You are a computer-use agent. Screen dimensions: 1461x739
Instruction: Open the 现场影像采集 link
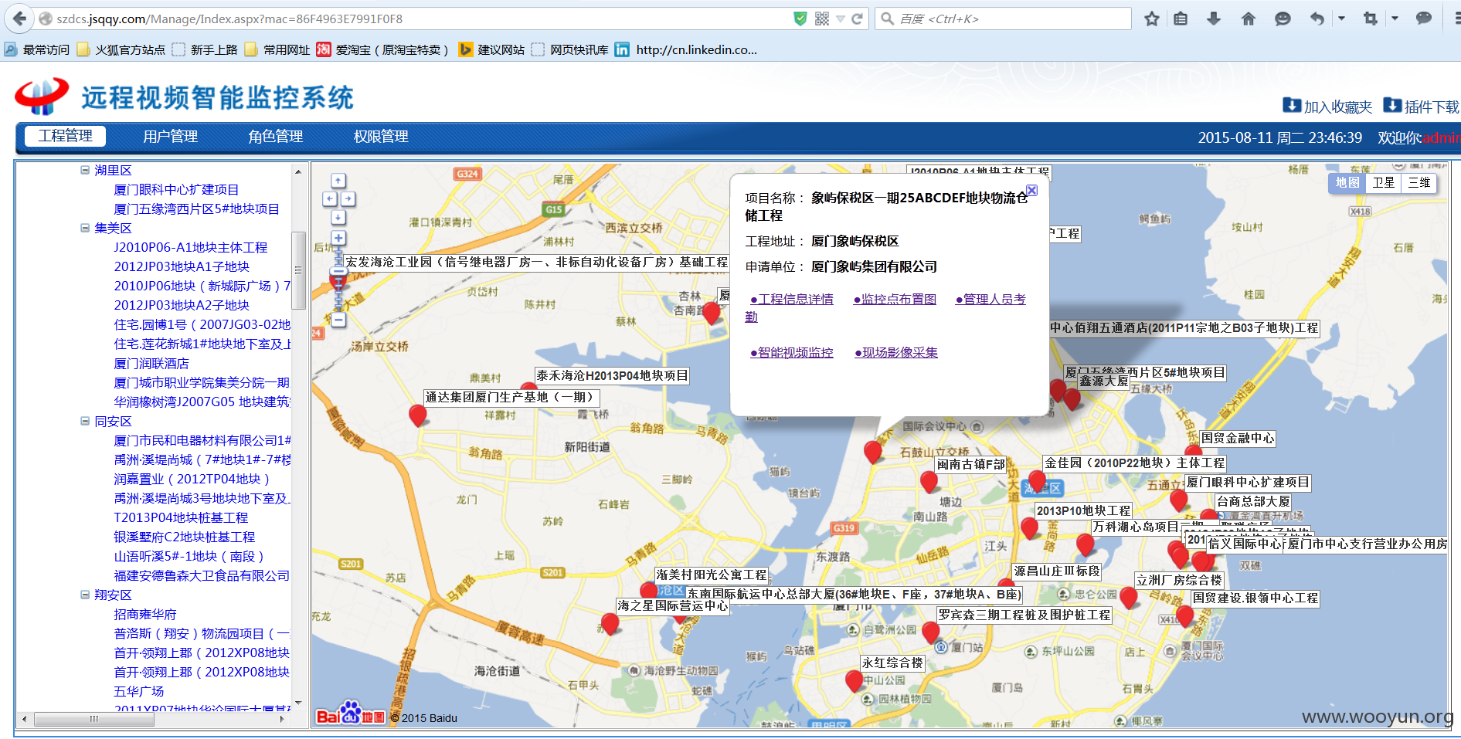[896, 352]
